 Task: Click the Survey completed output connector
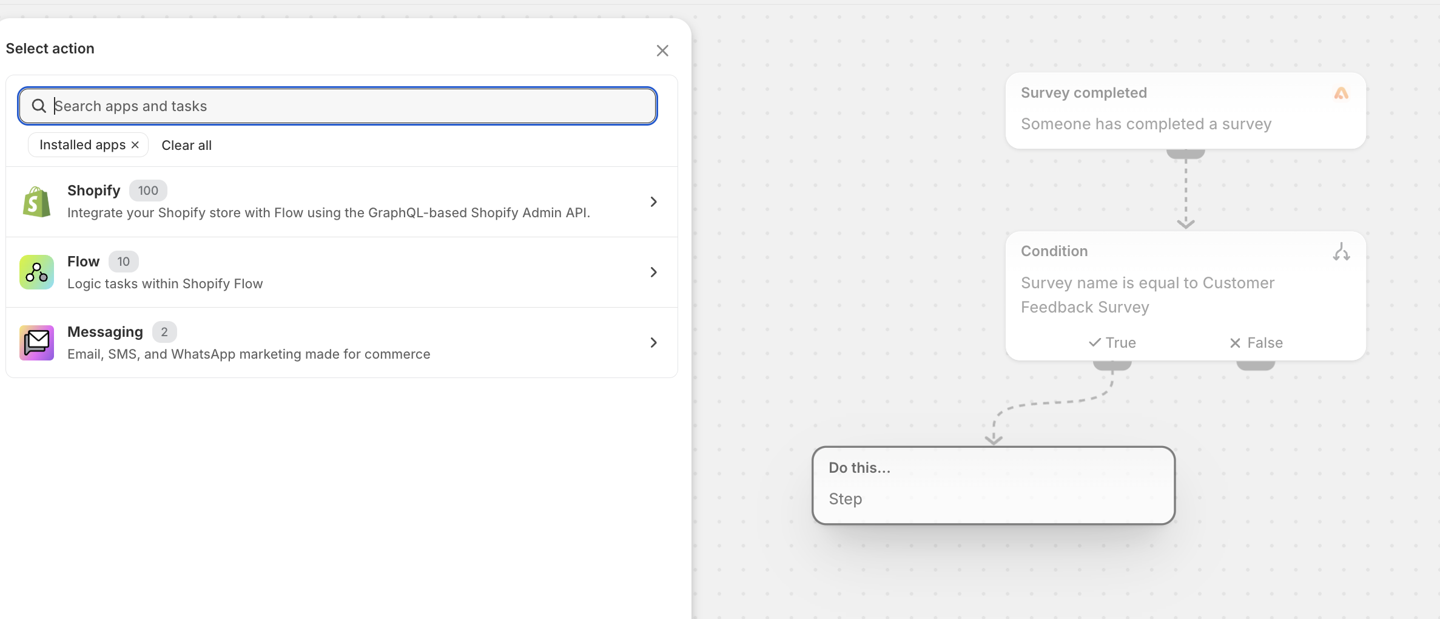coord(1185,154)
